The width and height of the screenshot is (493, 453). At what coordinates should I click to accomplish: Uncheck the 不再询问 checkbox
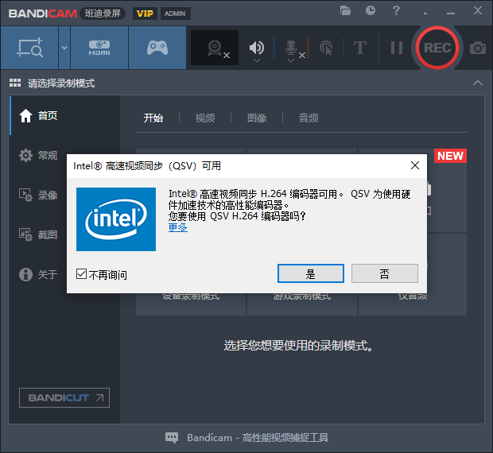pos(81,274)
